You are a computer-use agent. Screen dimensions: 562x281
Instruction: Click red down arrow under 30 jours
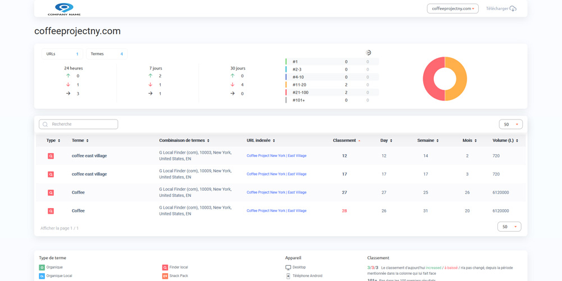[232, 85]
